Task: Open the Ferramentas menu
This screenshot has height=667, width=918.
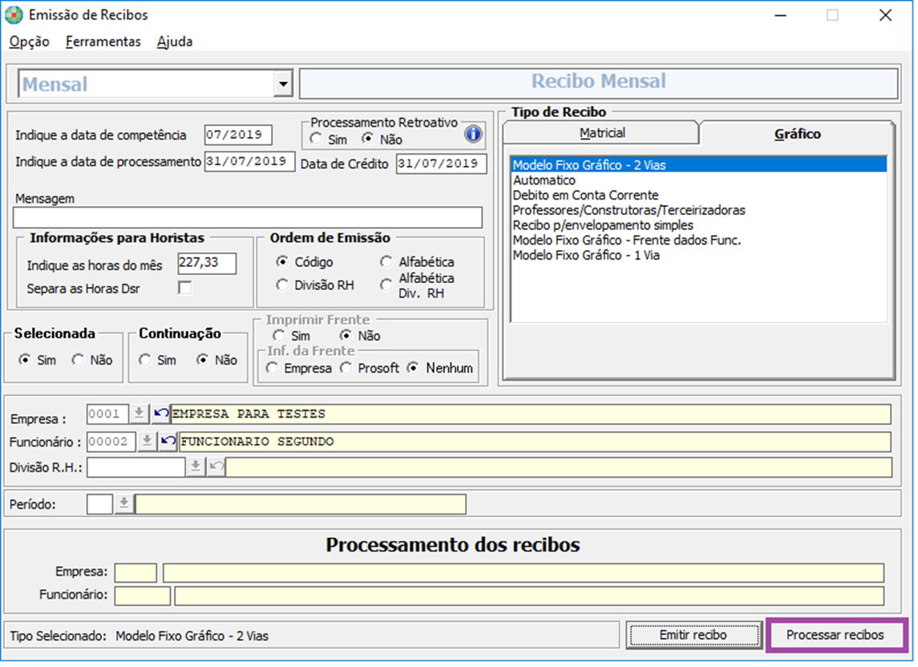Action: click(x=103, y=42)
